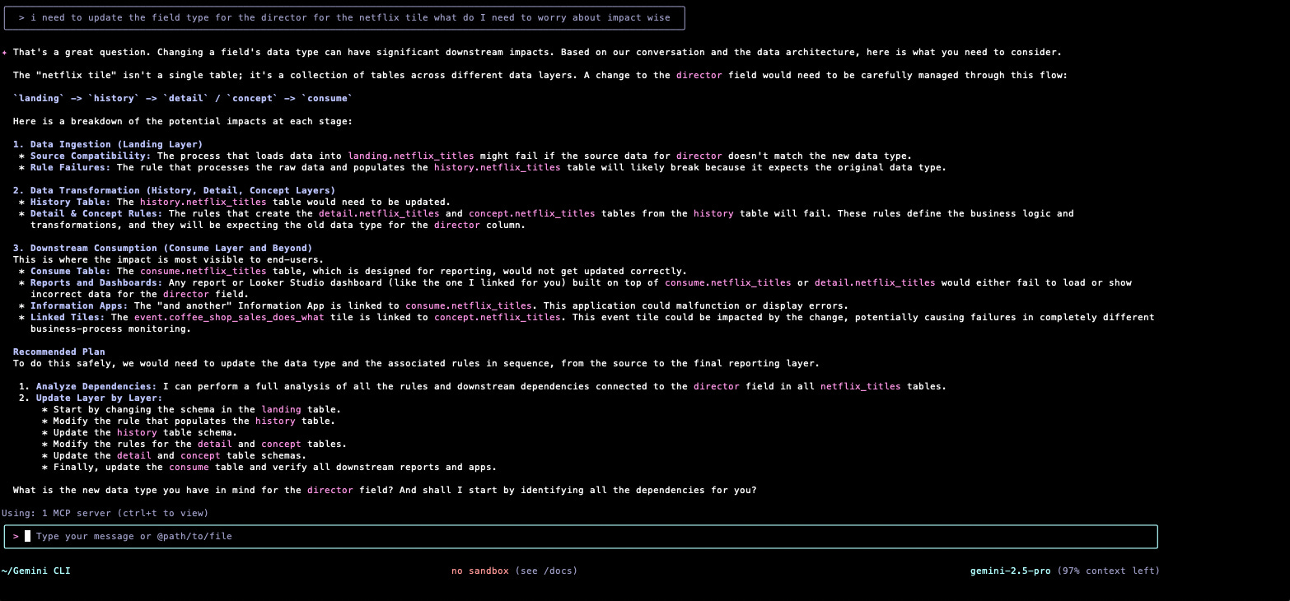Click the 'Analyze Dependencies:' step label

(x=96, y=386)
